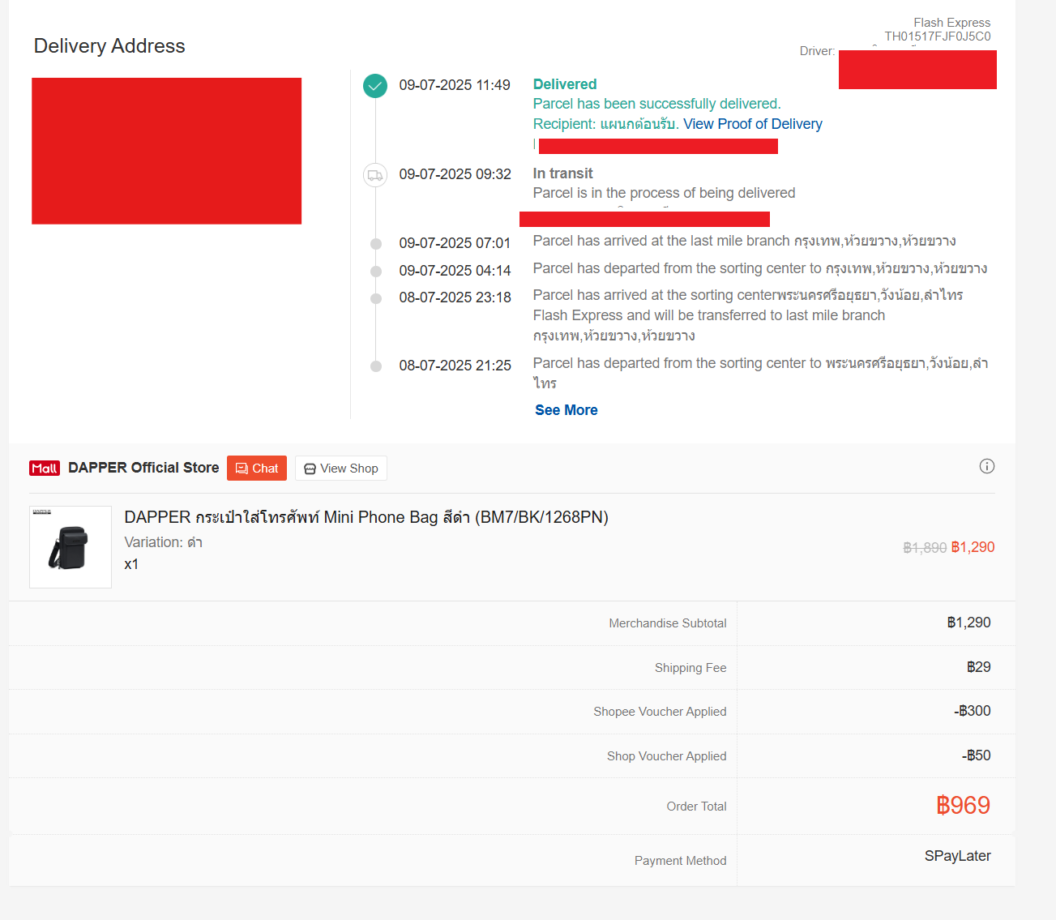Click 'Parcel is in the process of being delivered'
The height and width of the screenshot is (920, 1056).
(665, 193)
